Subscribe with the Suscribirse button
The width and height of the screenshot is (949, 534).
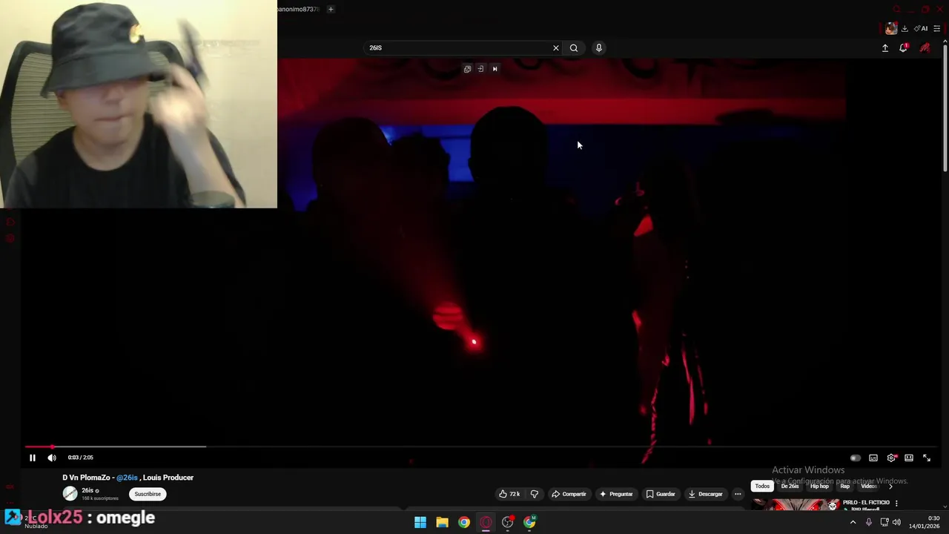(x=148, y=494)
